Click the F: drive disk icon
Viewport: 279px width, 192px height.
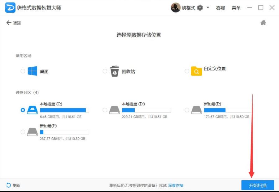click(33, 132)
